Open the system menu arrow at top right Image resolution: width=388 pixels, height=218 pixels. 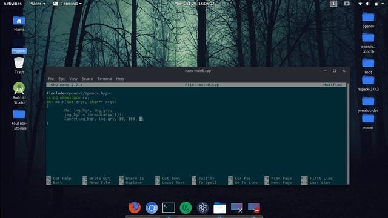[383, 4]
